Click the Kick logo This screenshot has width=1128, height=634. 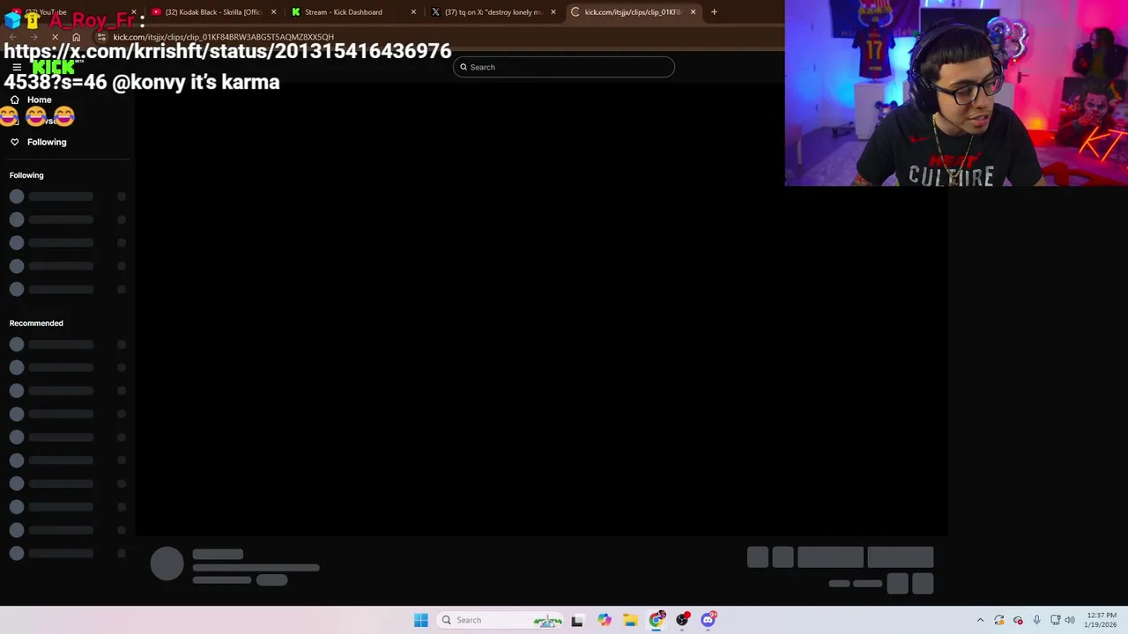coord(54,67)
